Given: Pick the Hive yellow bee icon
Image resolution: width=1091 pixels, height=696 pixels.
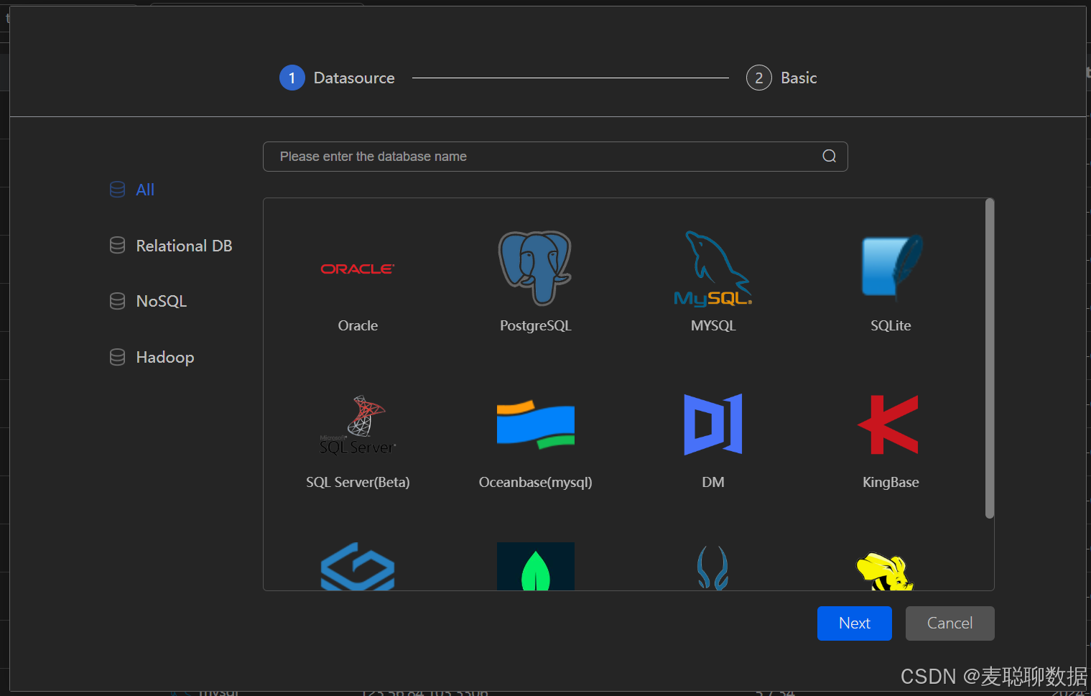Looking at the screenshot, I should pyautogui.click(x=886, y=571).
